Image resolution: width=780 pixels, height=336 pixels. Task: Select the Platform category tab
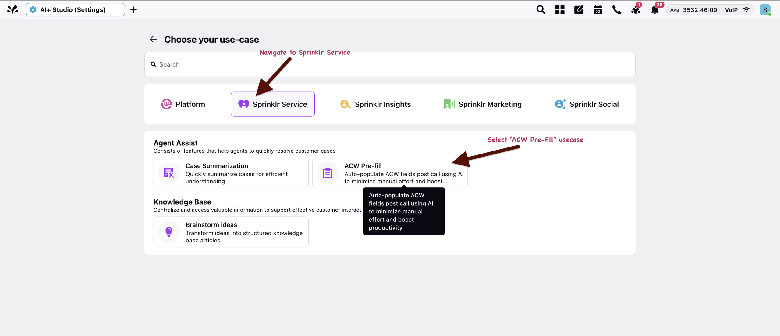point(183,104)
